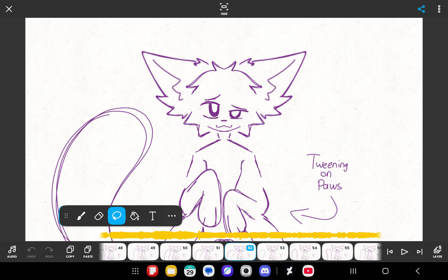
Task: Jump to the last frame
Action: click(x=419, y=252)
